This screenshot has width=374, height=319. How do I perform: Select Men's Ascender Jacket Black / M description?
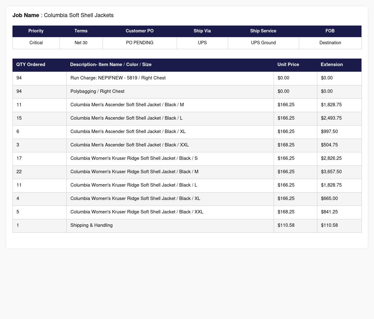click(170, 105)
